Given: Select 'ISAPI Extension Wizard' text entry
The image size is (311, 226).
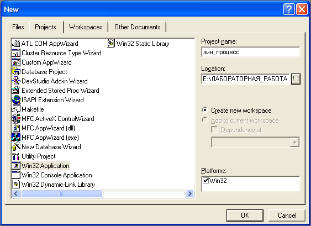Looking at the screenshot, I should [x=52, y=100].
